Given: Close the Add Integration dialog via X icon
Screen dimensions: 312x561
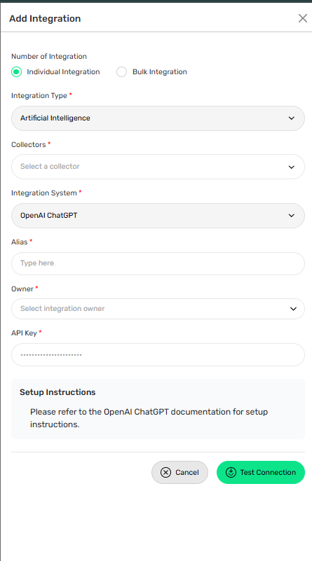Looking at the screenshot, I should pos(303,18).
